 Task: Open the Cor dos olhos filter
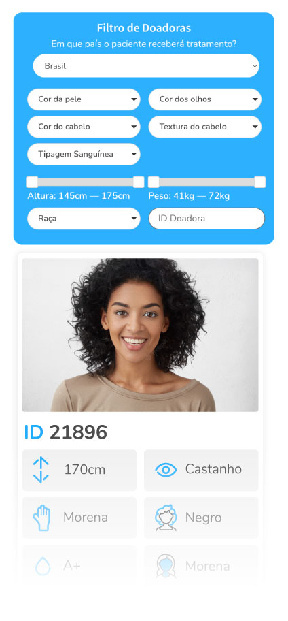pos(204,99)
